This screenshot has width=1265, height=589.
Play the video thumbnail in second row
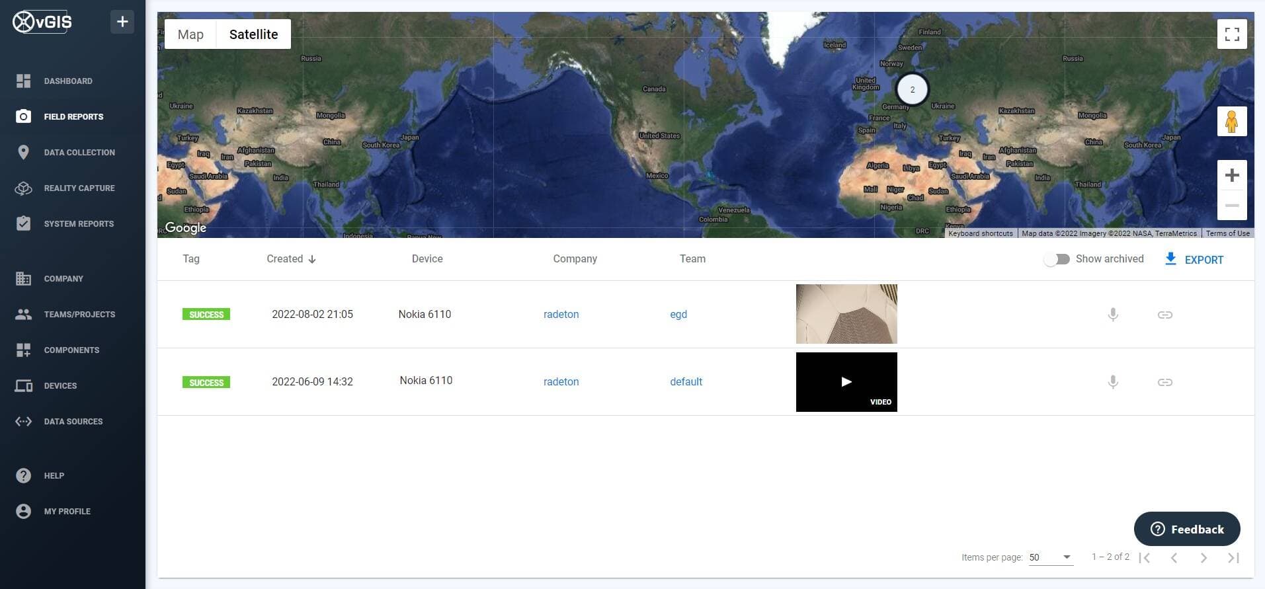[x=846, y=382]
